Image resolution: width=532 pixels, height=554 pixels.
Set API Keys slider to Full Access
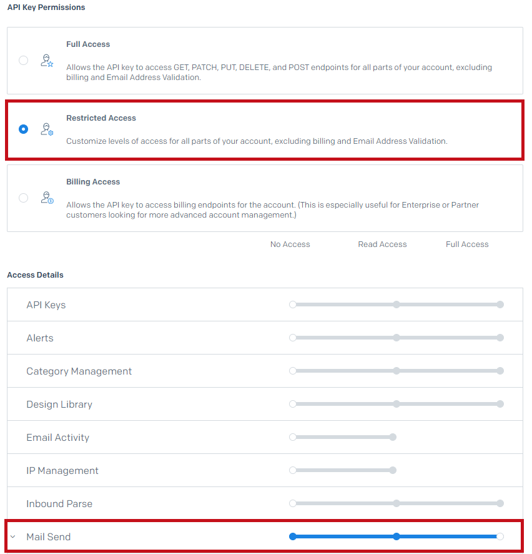click(x=500, y=305)
